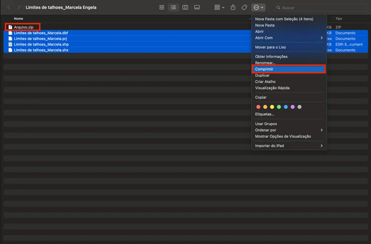The width and height of the screenshot is (371, 244).
Task: Click the Share toolbar icon
Action: (x=233, y=7)
